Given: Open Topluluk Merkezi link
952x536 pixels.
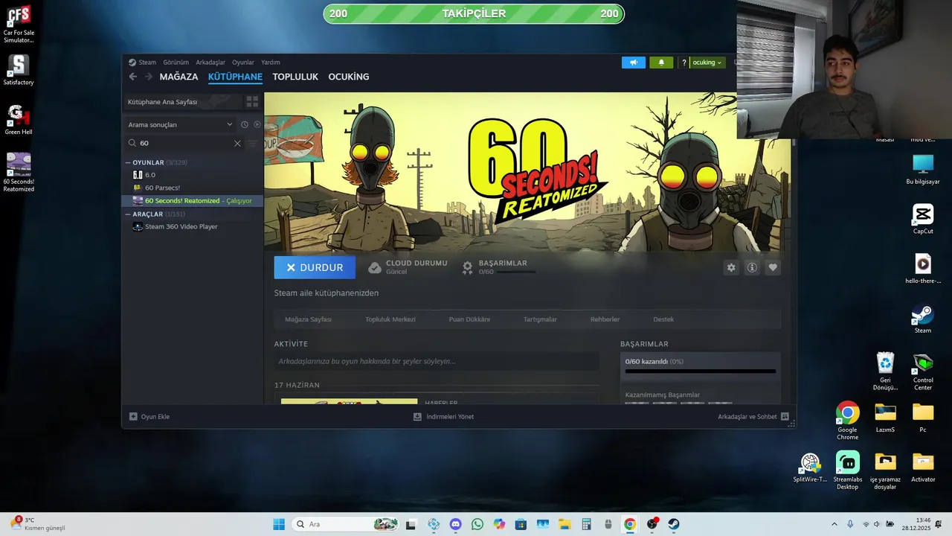Looking at the screenshot, I should pyautogui.click(x=390, y=319).
